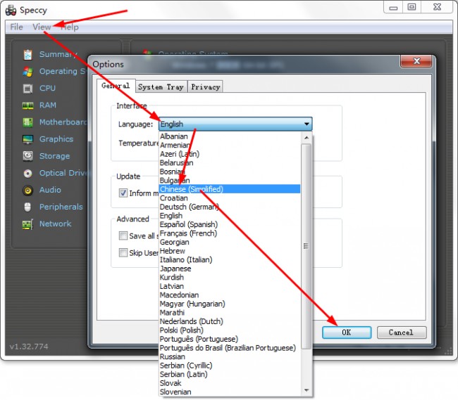Click the Cancel button
458x400 pixels.
(x=402, y=333)
